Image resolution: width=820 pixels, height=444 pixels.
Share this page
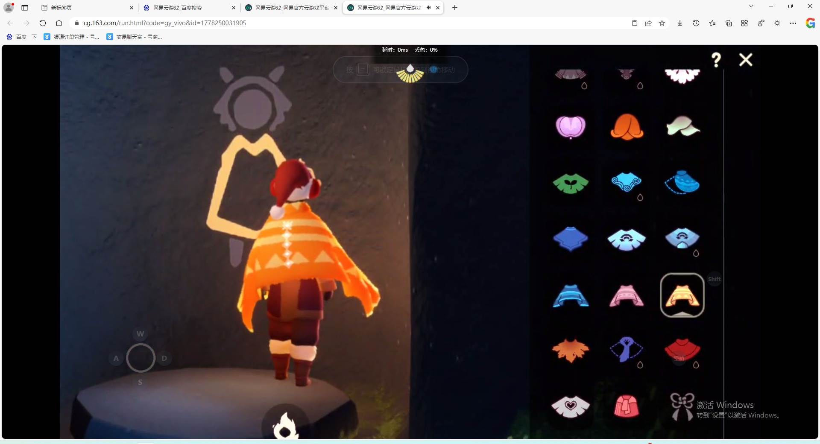[648, 23]
